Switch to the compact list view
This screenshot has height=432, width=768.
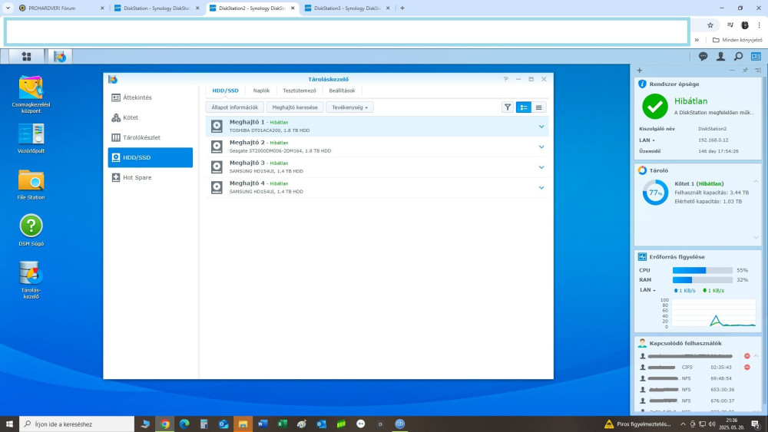point(539,107)
